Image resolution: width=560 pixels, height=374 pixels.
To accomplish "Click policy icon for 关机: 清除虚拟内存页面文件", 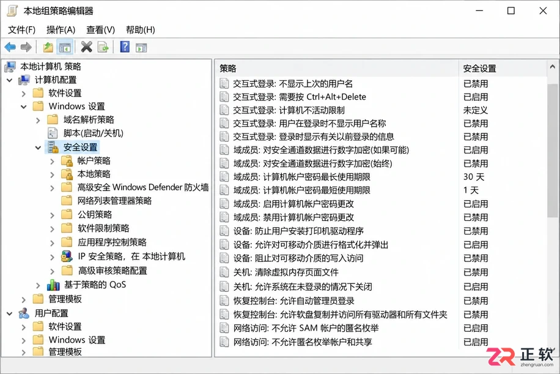I will (x=224, y=272).
